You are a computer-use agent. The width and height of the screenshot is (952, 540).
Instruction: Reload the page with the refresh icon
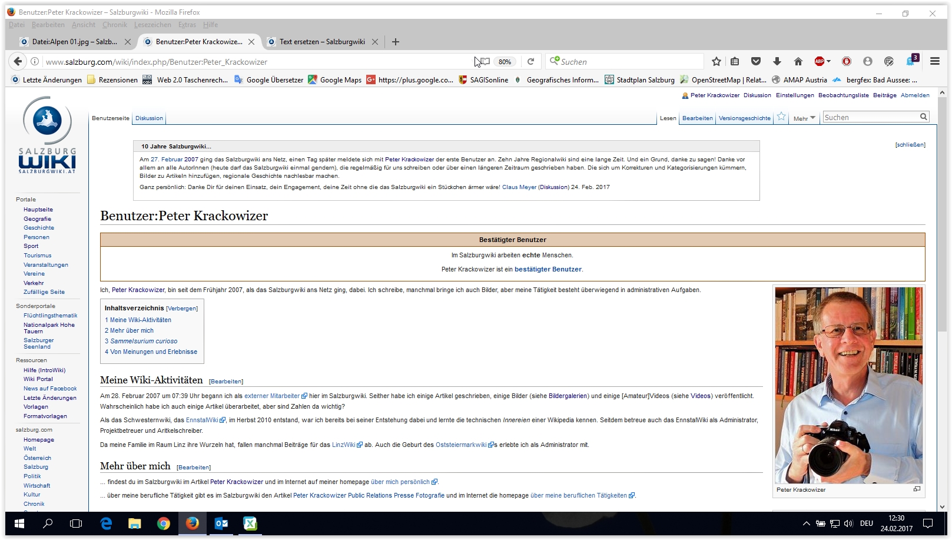pos(530,62)
